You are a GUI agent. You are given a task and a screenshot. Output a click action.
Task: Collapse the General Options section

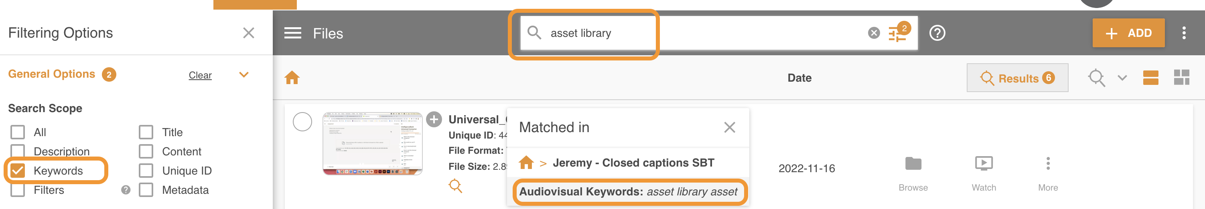coord(244,74)
